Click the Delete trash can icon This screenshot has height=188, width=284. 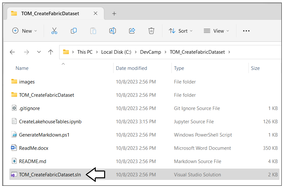pyautogui.click(x=151, y=31)
